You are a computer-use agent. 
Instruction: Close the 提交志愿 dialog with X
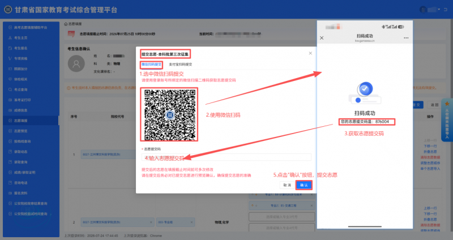[x=310, y=53]
